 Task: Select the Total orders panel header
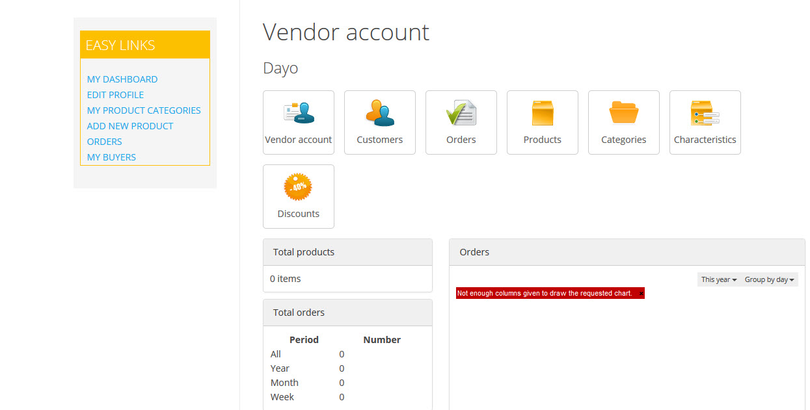click(347, 313)
